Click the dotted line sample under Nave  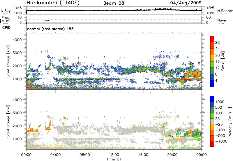222,23
